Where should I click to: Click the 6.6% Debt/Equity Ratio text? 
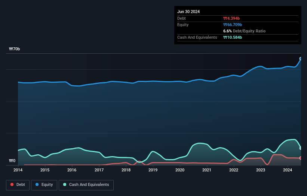(244, 31)
